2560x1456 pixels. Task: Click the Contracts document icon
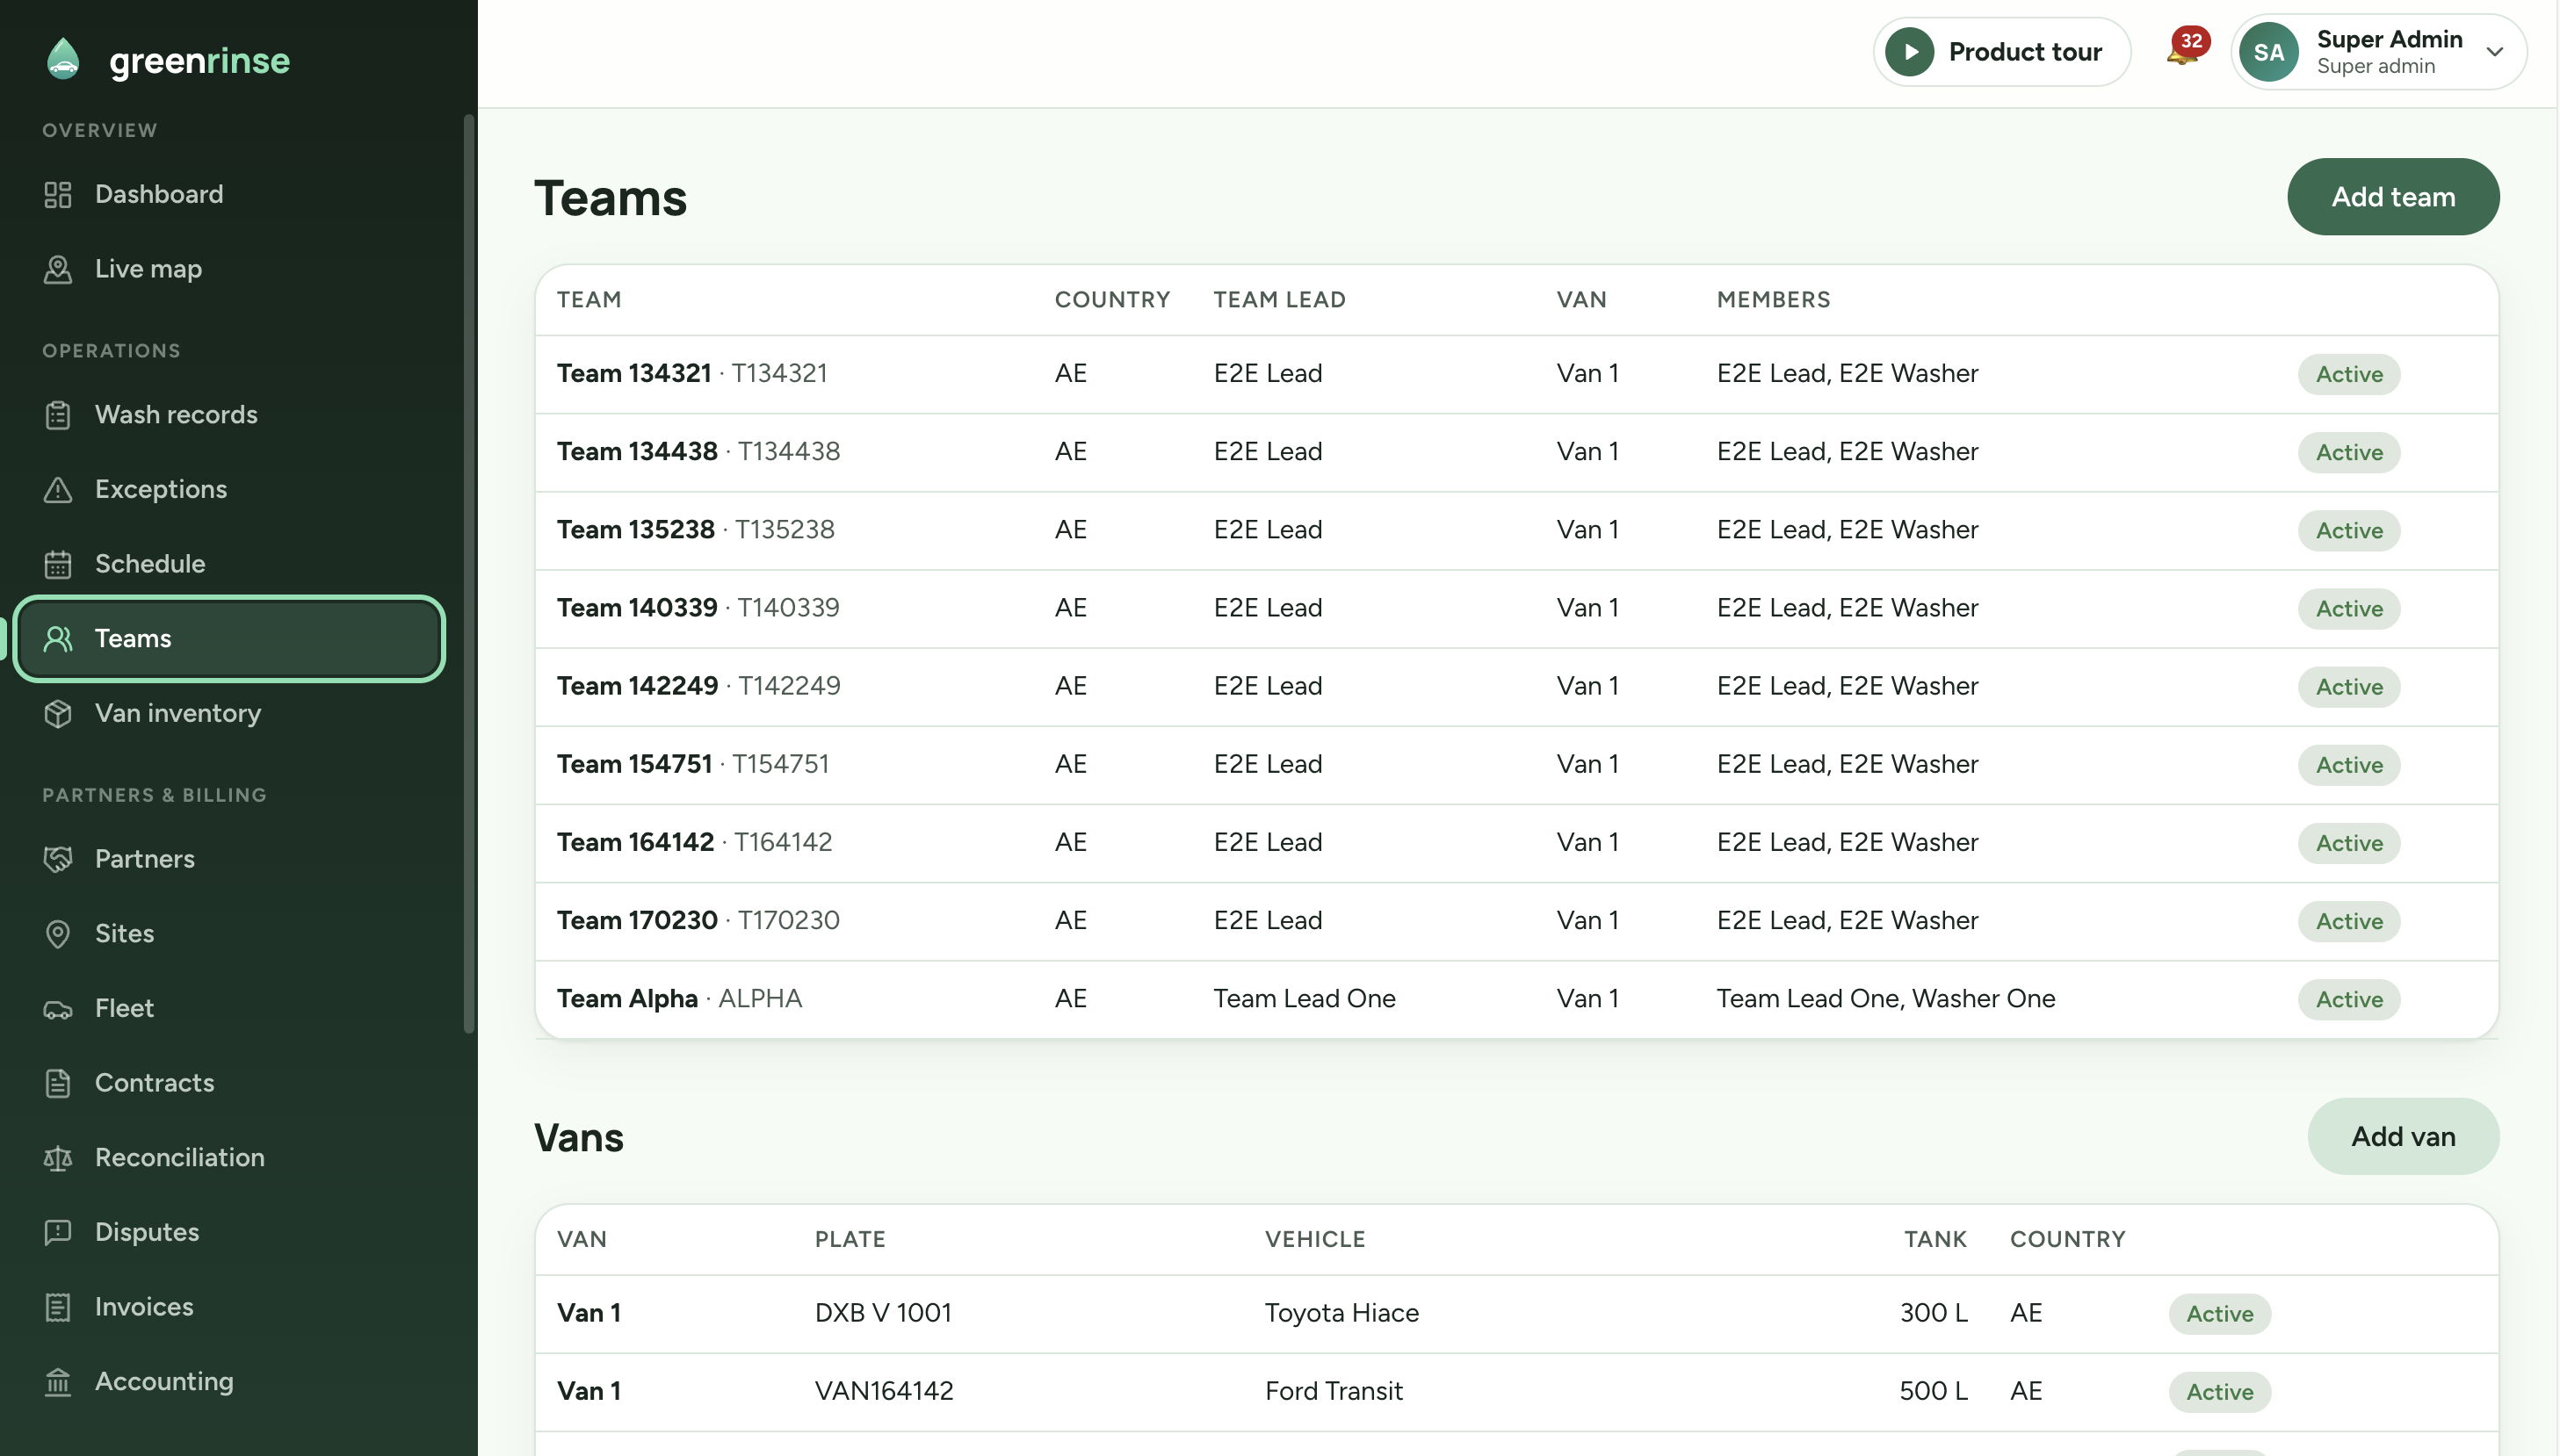click(x=58, y=1082)
